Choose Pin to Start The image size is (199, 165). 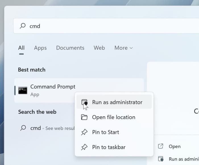(114, 132)
